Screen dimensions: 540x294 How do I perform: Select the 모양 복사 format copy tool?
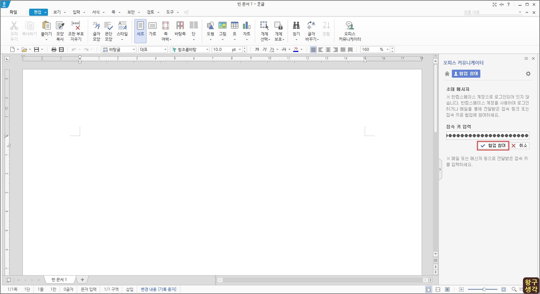60,25
